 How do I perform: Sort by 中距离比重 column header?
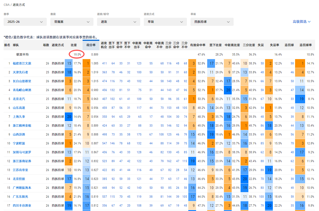(232, 45)
